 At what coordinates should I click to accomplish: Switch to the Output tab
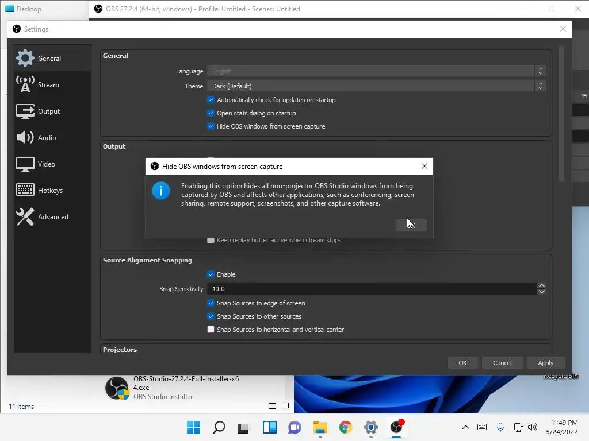click(x=52, y=111)
